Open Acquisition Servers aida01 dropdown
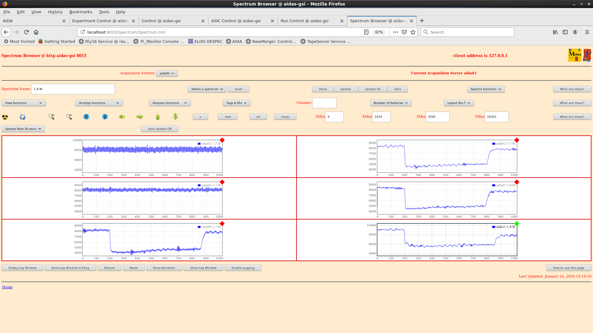The height and width of the screenshot is (333, 593). point(167,73)
